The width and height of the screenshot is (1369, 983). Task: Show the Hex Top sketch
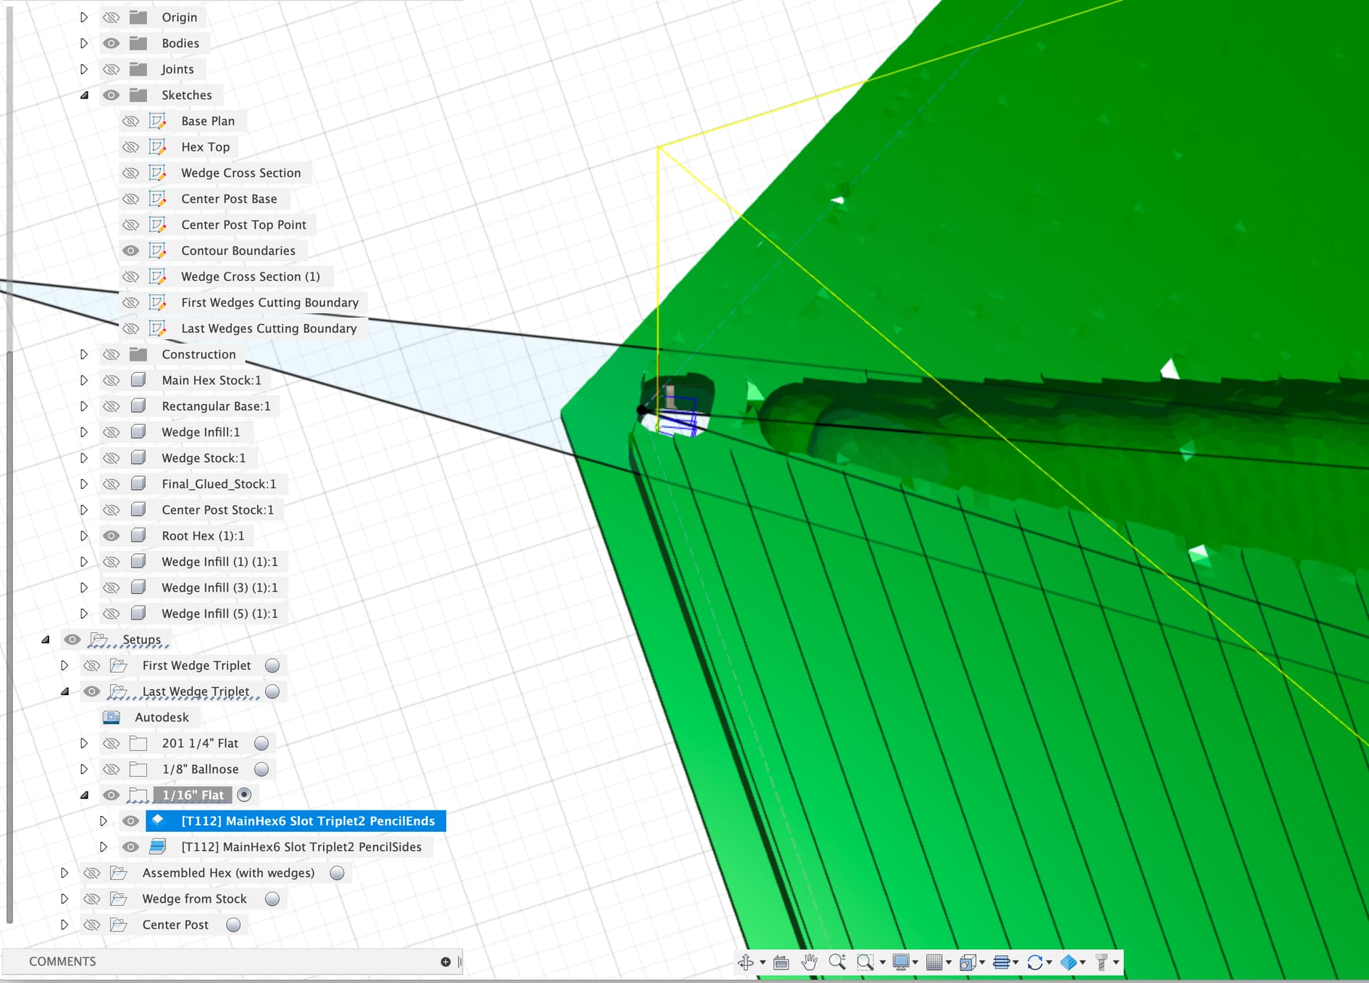coord(130,147)
